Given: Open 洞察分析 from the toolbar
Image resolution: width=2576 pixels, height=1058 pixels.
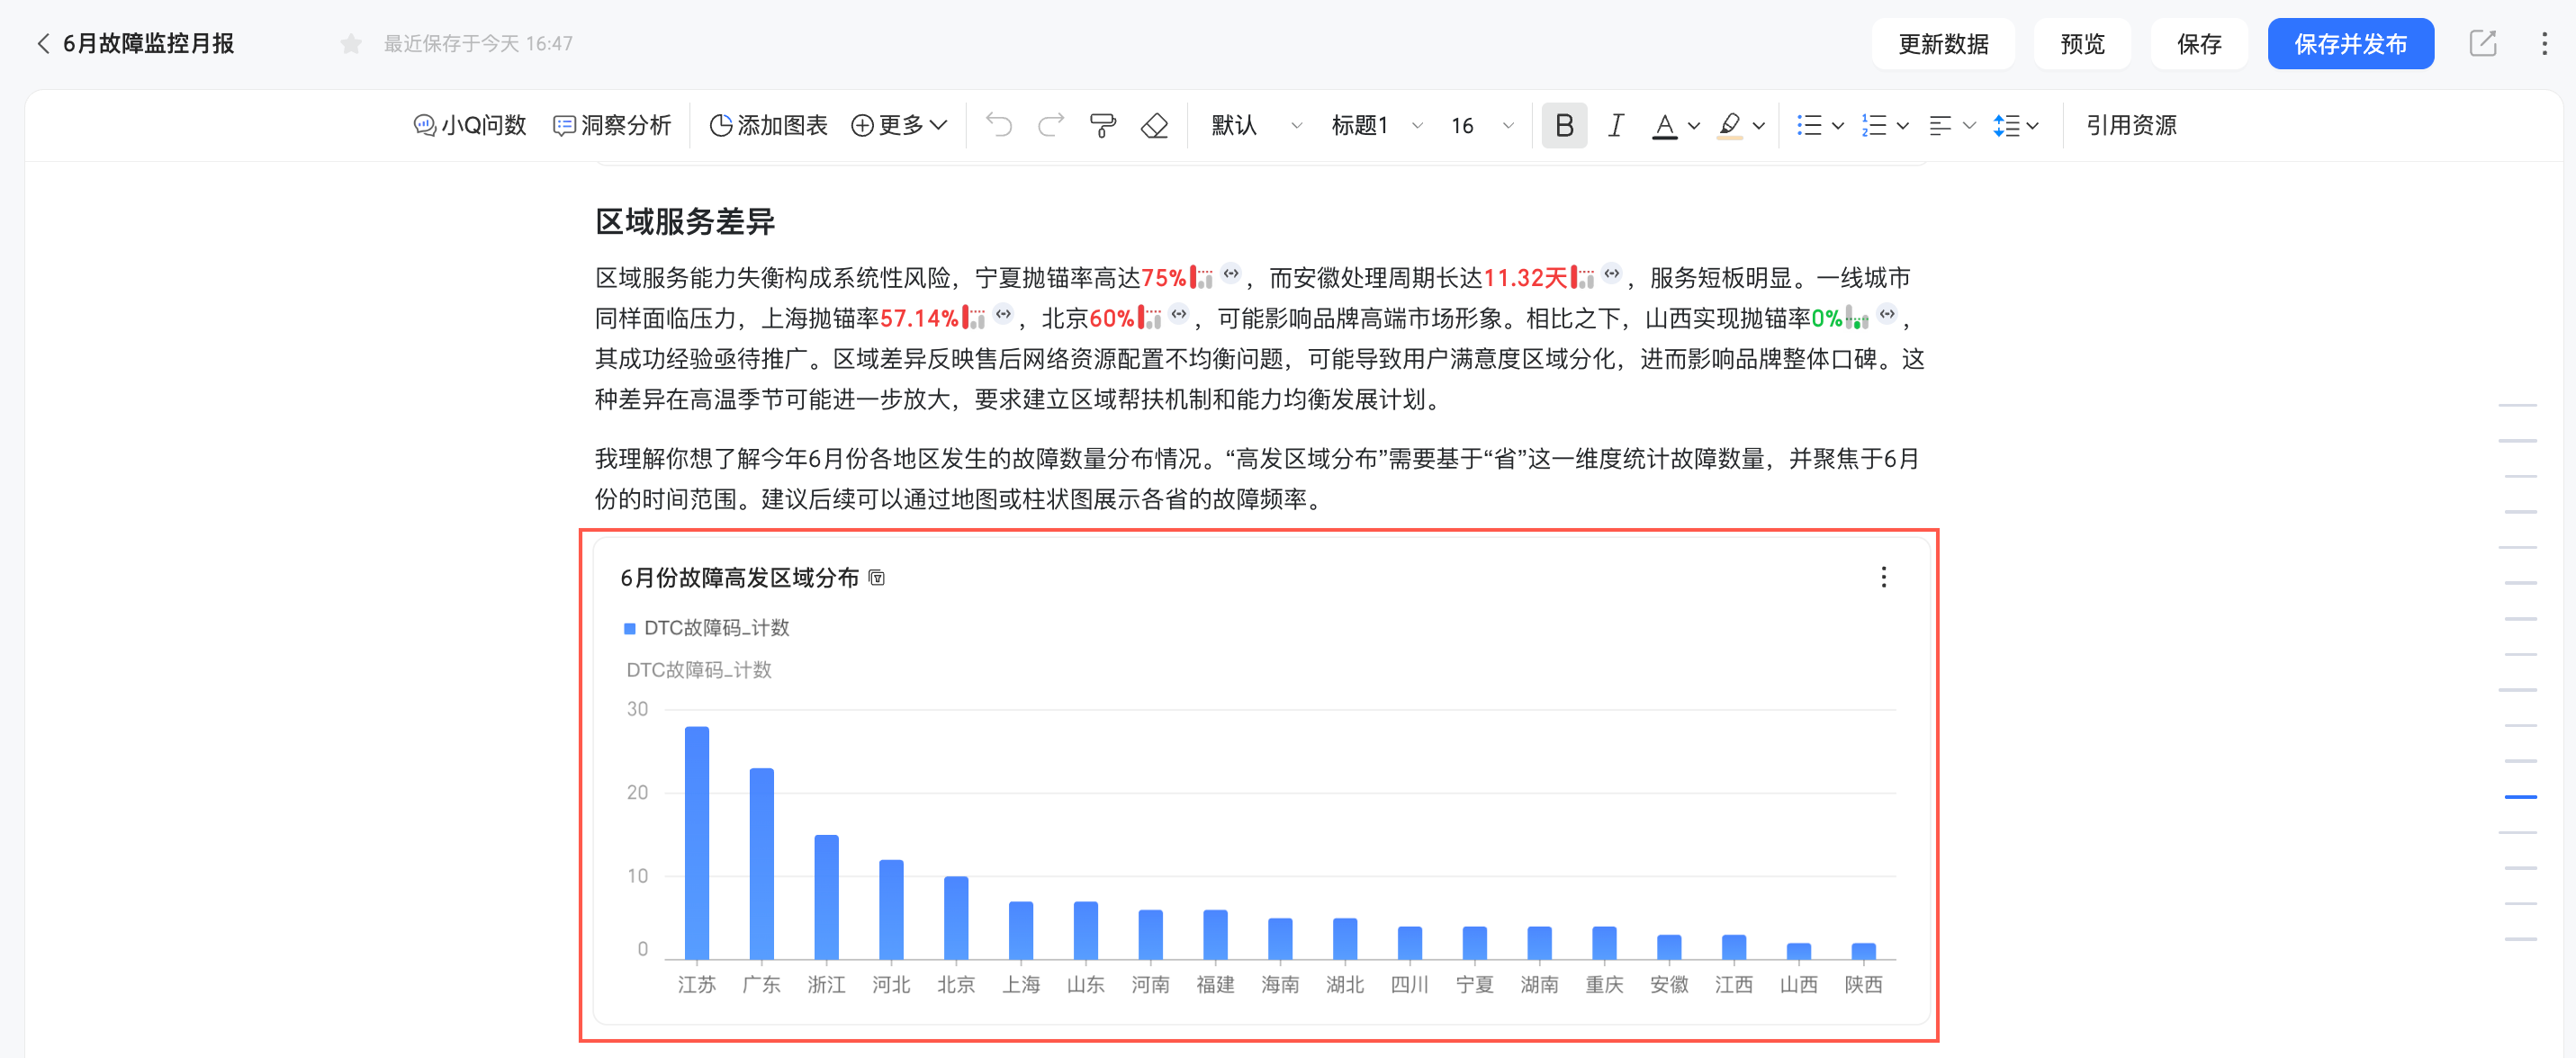Looking at the screenshot, I should (x=612, y=125).
